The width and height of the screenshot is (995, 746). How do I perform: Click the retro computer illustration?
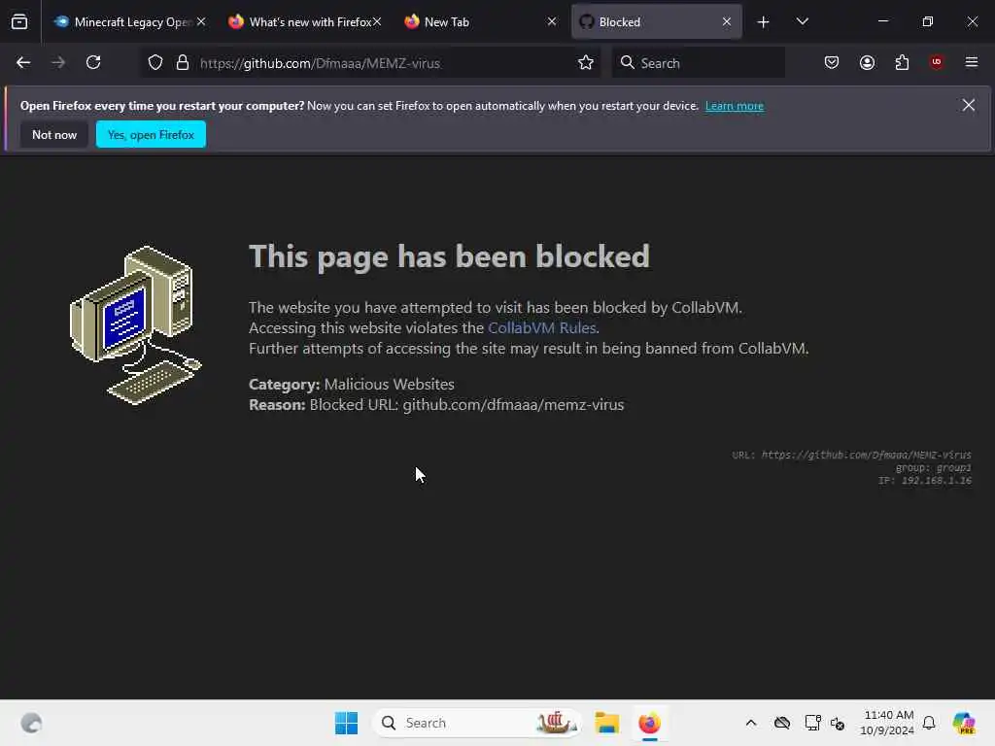(135, 325)
